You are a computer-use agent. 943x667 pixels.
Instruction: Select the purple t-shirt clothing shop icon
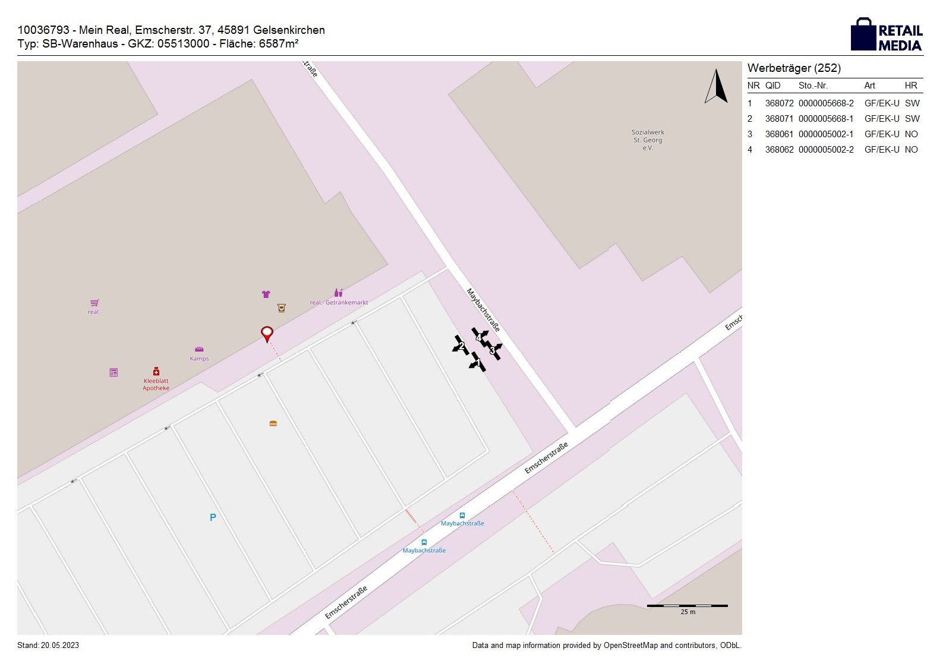click(266, 294)
